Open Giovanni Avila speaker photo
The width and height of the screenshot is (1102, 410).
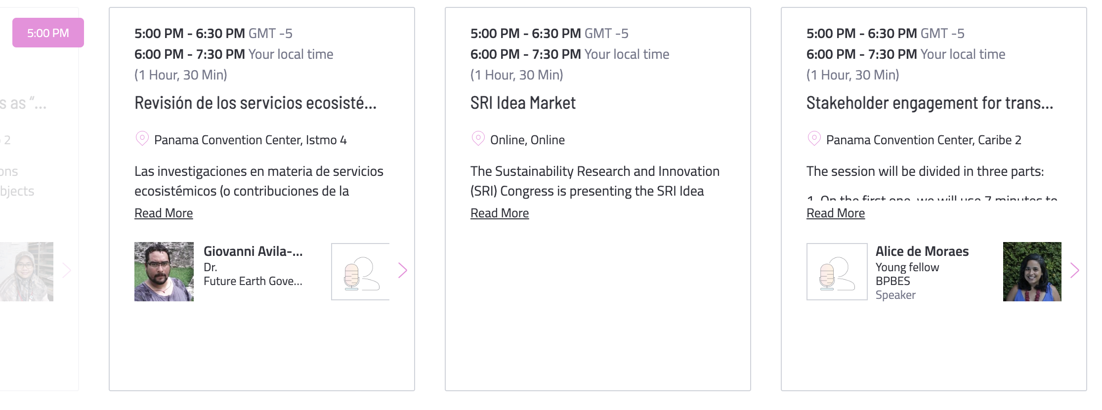click(164, 272)
